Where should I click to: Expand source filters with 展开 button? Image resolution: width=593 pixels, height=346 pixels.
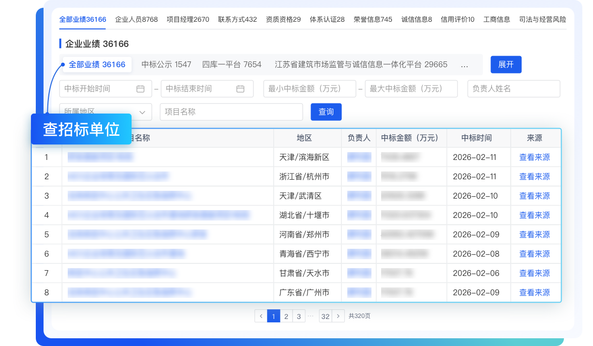505,65
